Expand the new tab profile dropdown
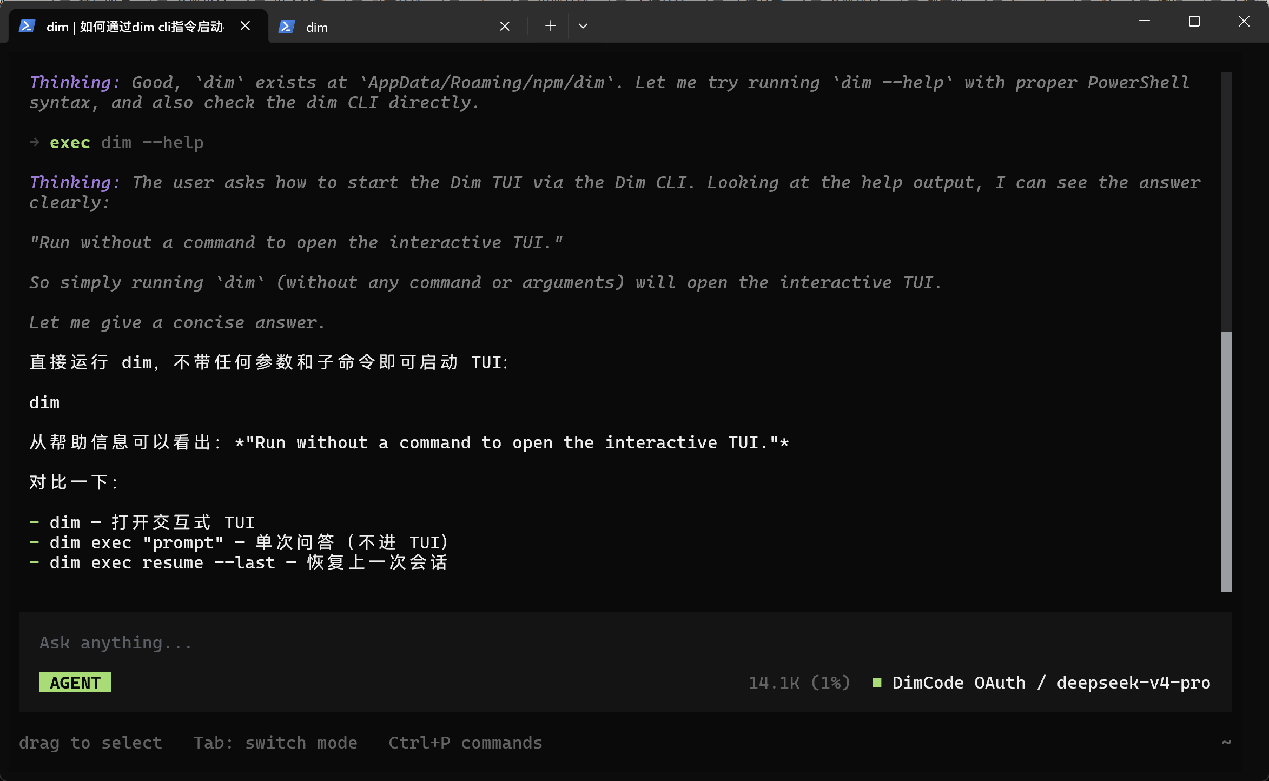This screenshot has width=1269, height=781. [x=583, y=25]
